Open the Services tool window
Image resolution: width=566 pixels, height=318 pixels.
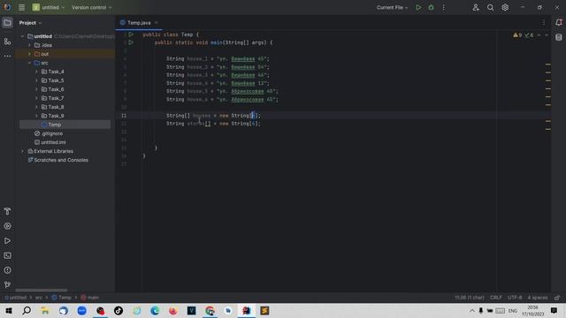click(7, 226)
